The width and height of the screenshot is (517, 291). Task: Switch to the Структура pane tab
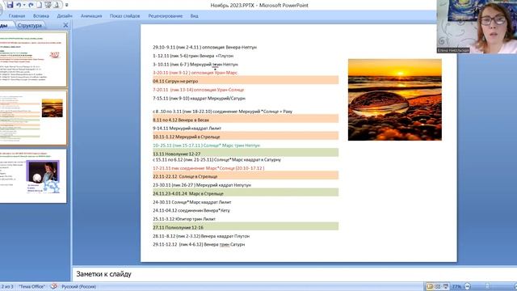pyautogui.click(x=30, y=25)
